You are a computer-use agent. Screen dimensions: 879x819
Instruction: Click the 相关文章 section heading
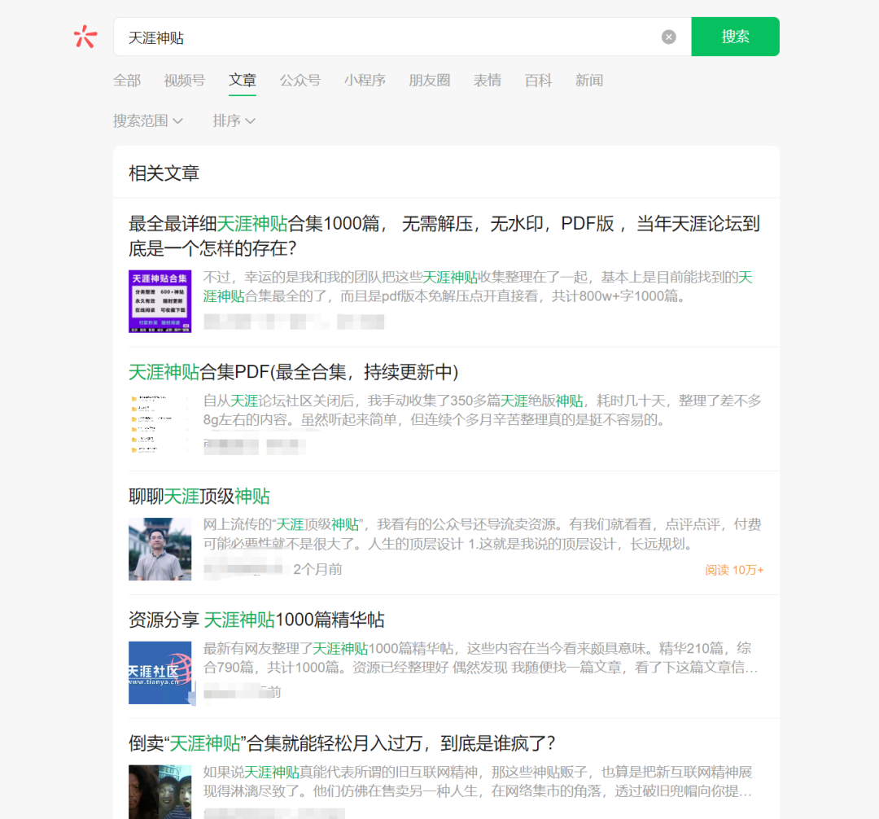click(x=164, y=173)
